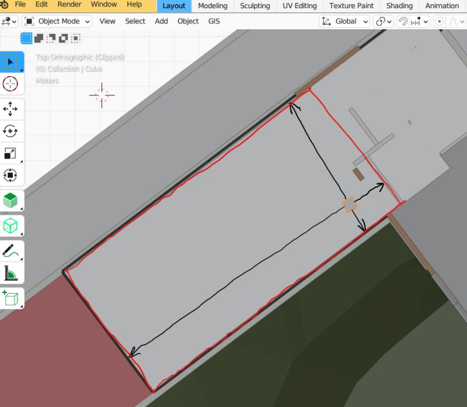Click the 3D cursor in the viewport
Viewport: 467px width, 407px height.
[102, 95]
